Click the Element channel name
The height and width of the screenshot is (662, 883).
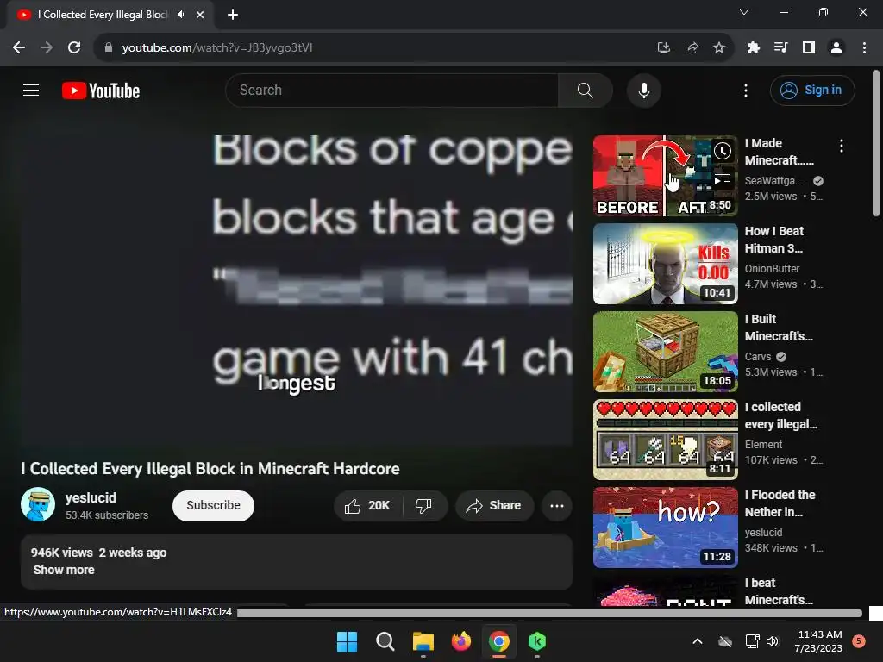764,444
